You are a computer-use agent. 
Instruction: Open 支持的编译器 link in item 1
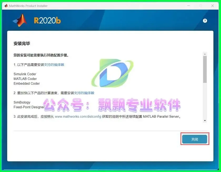54,65
